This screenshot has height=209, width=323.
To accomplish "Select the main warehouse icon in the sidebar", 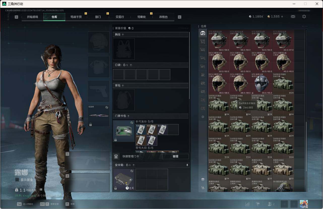I will [203, 33].
